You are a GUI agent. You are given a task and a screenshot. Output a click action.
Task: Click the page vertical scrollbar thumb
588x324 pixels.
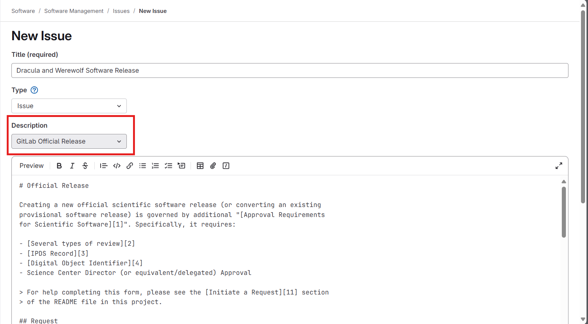tap(583, 107)
